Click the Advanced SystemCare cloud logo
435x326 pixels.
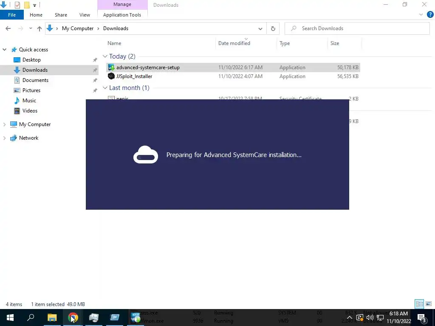(146, 155)
